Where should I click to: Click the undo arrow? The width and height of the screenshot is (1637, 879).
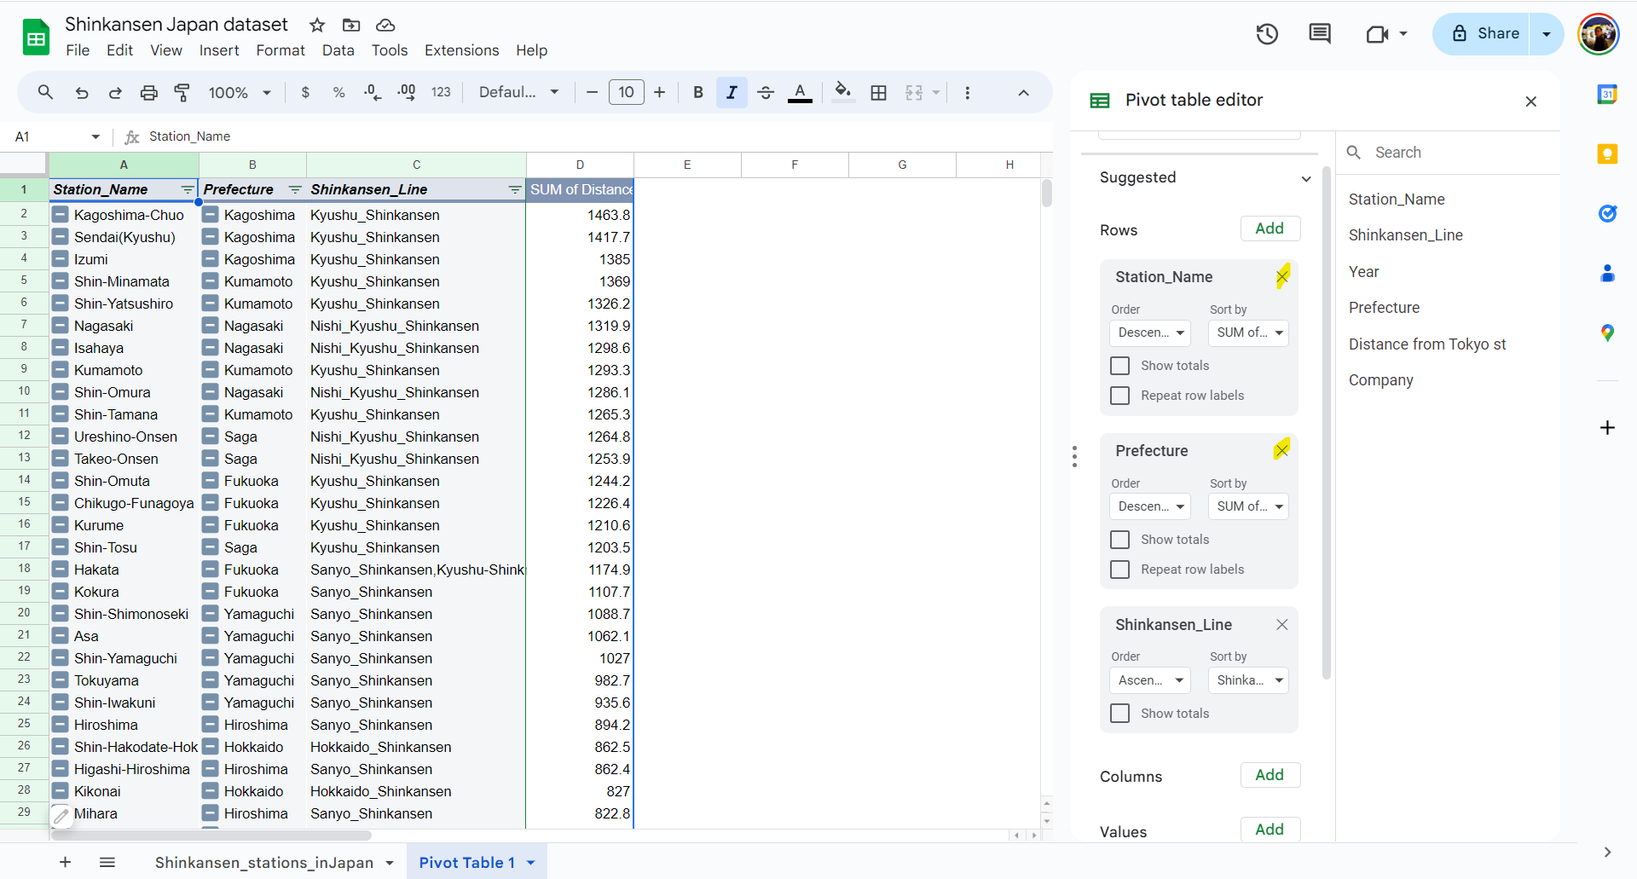click(x=82, y=92)
